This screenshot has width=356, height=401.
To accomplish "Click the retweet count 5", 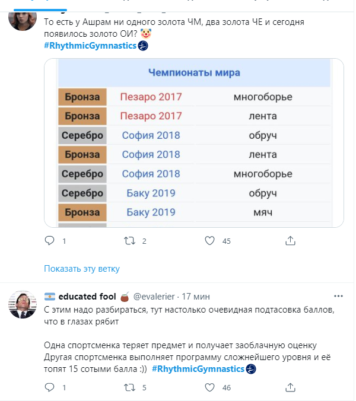I will click(x=145, y=387).
